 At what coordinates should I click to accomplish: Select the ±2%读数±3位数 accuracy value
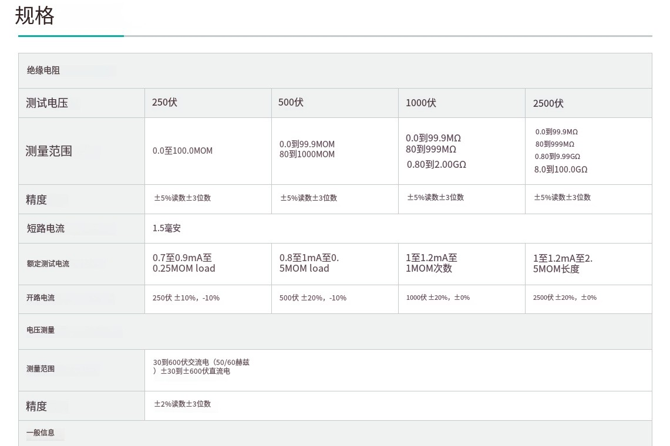183,404
